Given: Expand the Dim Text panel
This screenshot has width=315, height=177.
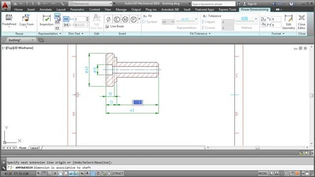Looking at the screenshot, I should point(76,34).
